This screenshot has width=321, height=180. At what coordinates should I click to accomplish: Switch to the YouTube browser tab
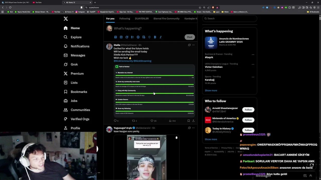(x=46, y=2)
